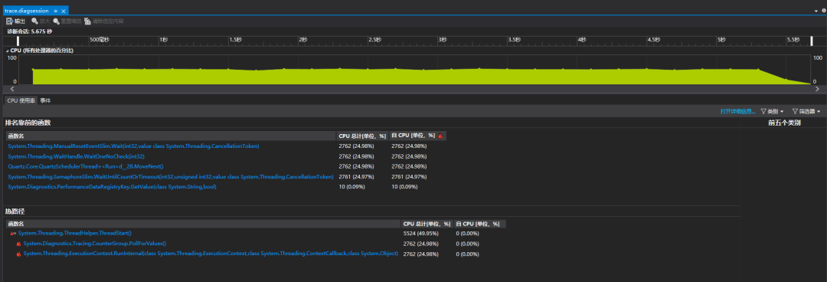827x282 pixels.
Task: Open the 打开详细信息 link
Action: (x=738, y=111)
